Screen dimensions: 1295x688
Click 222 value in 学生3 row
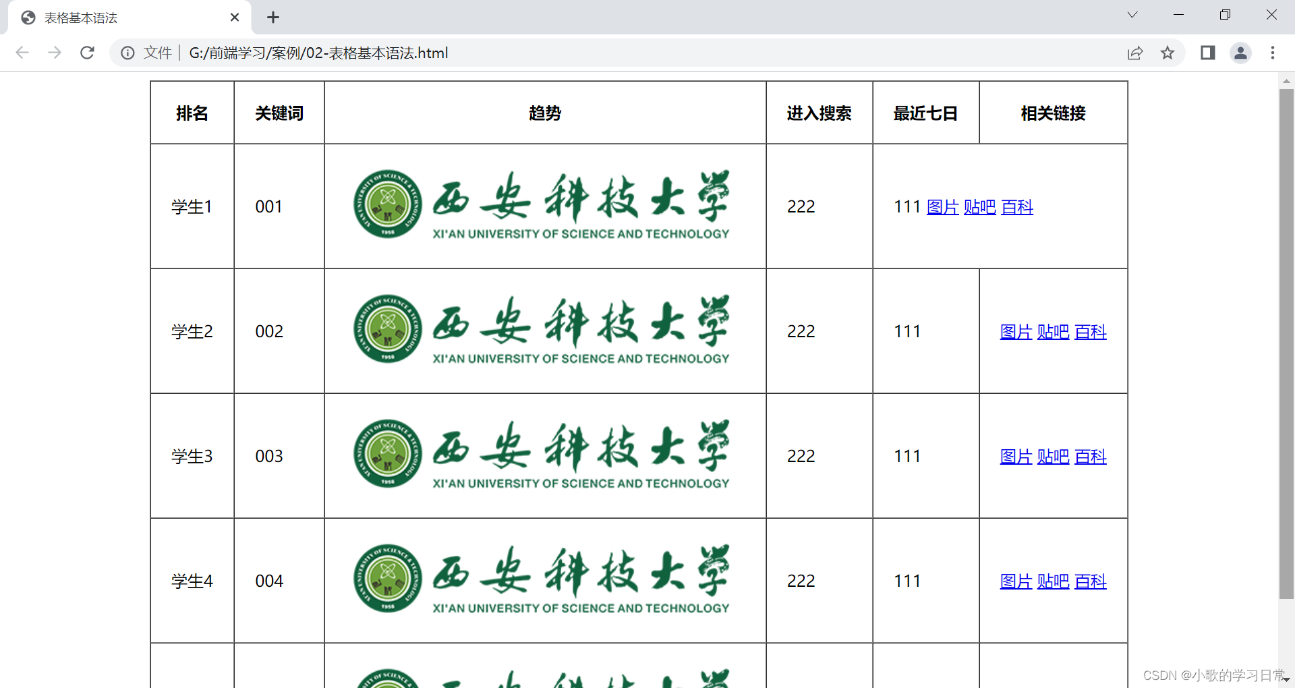pyautogui.click(x=801, y=456)
